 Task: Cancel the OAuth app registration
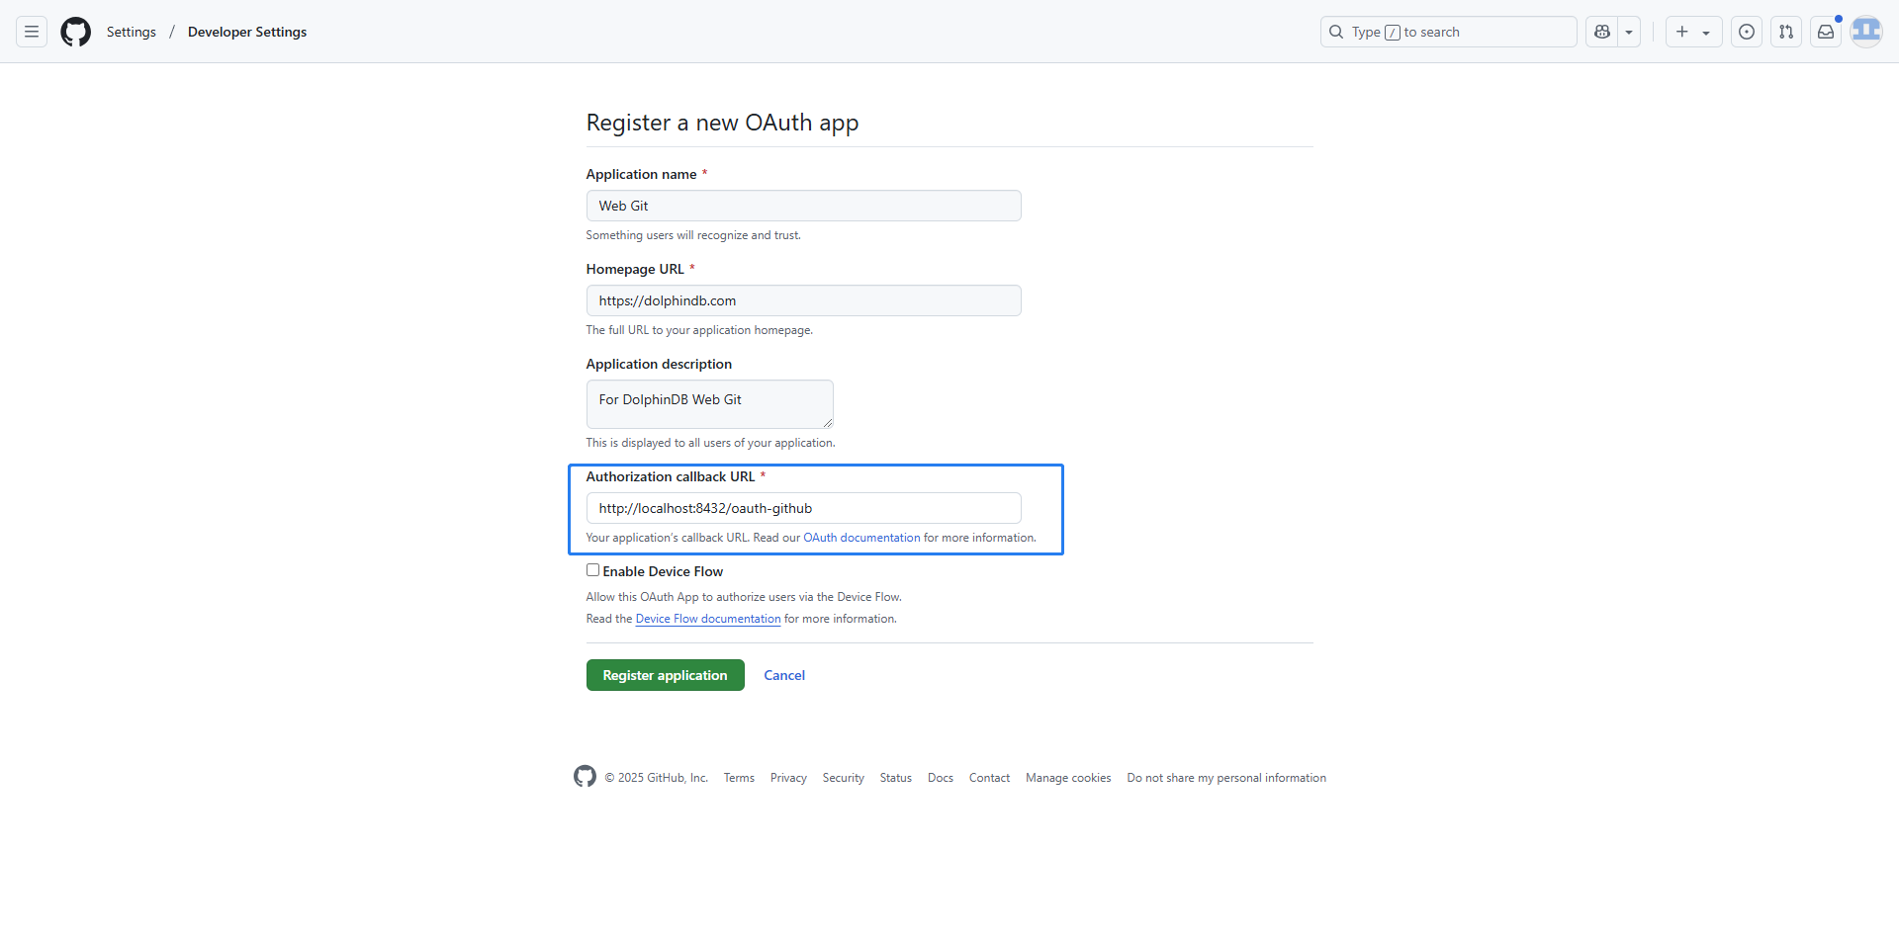coord(784,675)
